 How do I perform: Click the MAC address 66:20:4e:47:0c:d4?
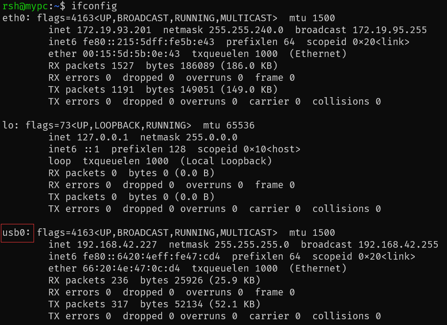[x=131, y=268]
